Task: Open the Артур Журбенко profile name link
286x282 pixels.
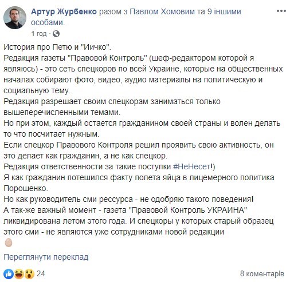Action: tap(64, 11)
